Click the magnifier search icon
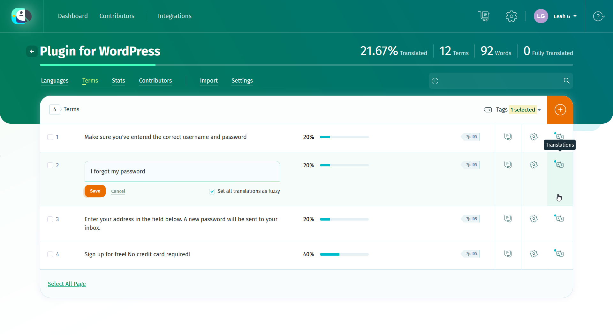613x335 pixels. (x=566, y=81)
